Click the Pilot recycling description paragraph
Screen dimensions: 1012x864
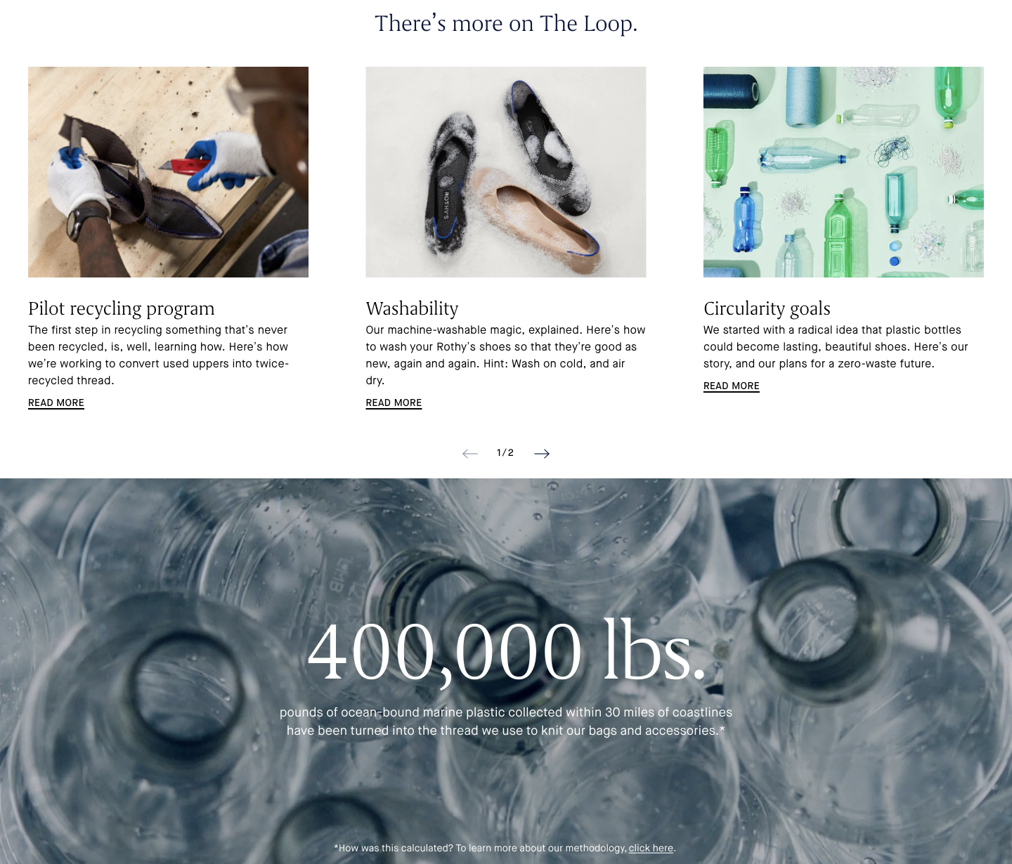coord(159,355)
